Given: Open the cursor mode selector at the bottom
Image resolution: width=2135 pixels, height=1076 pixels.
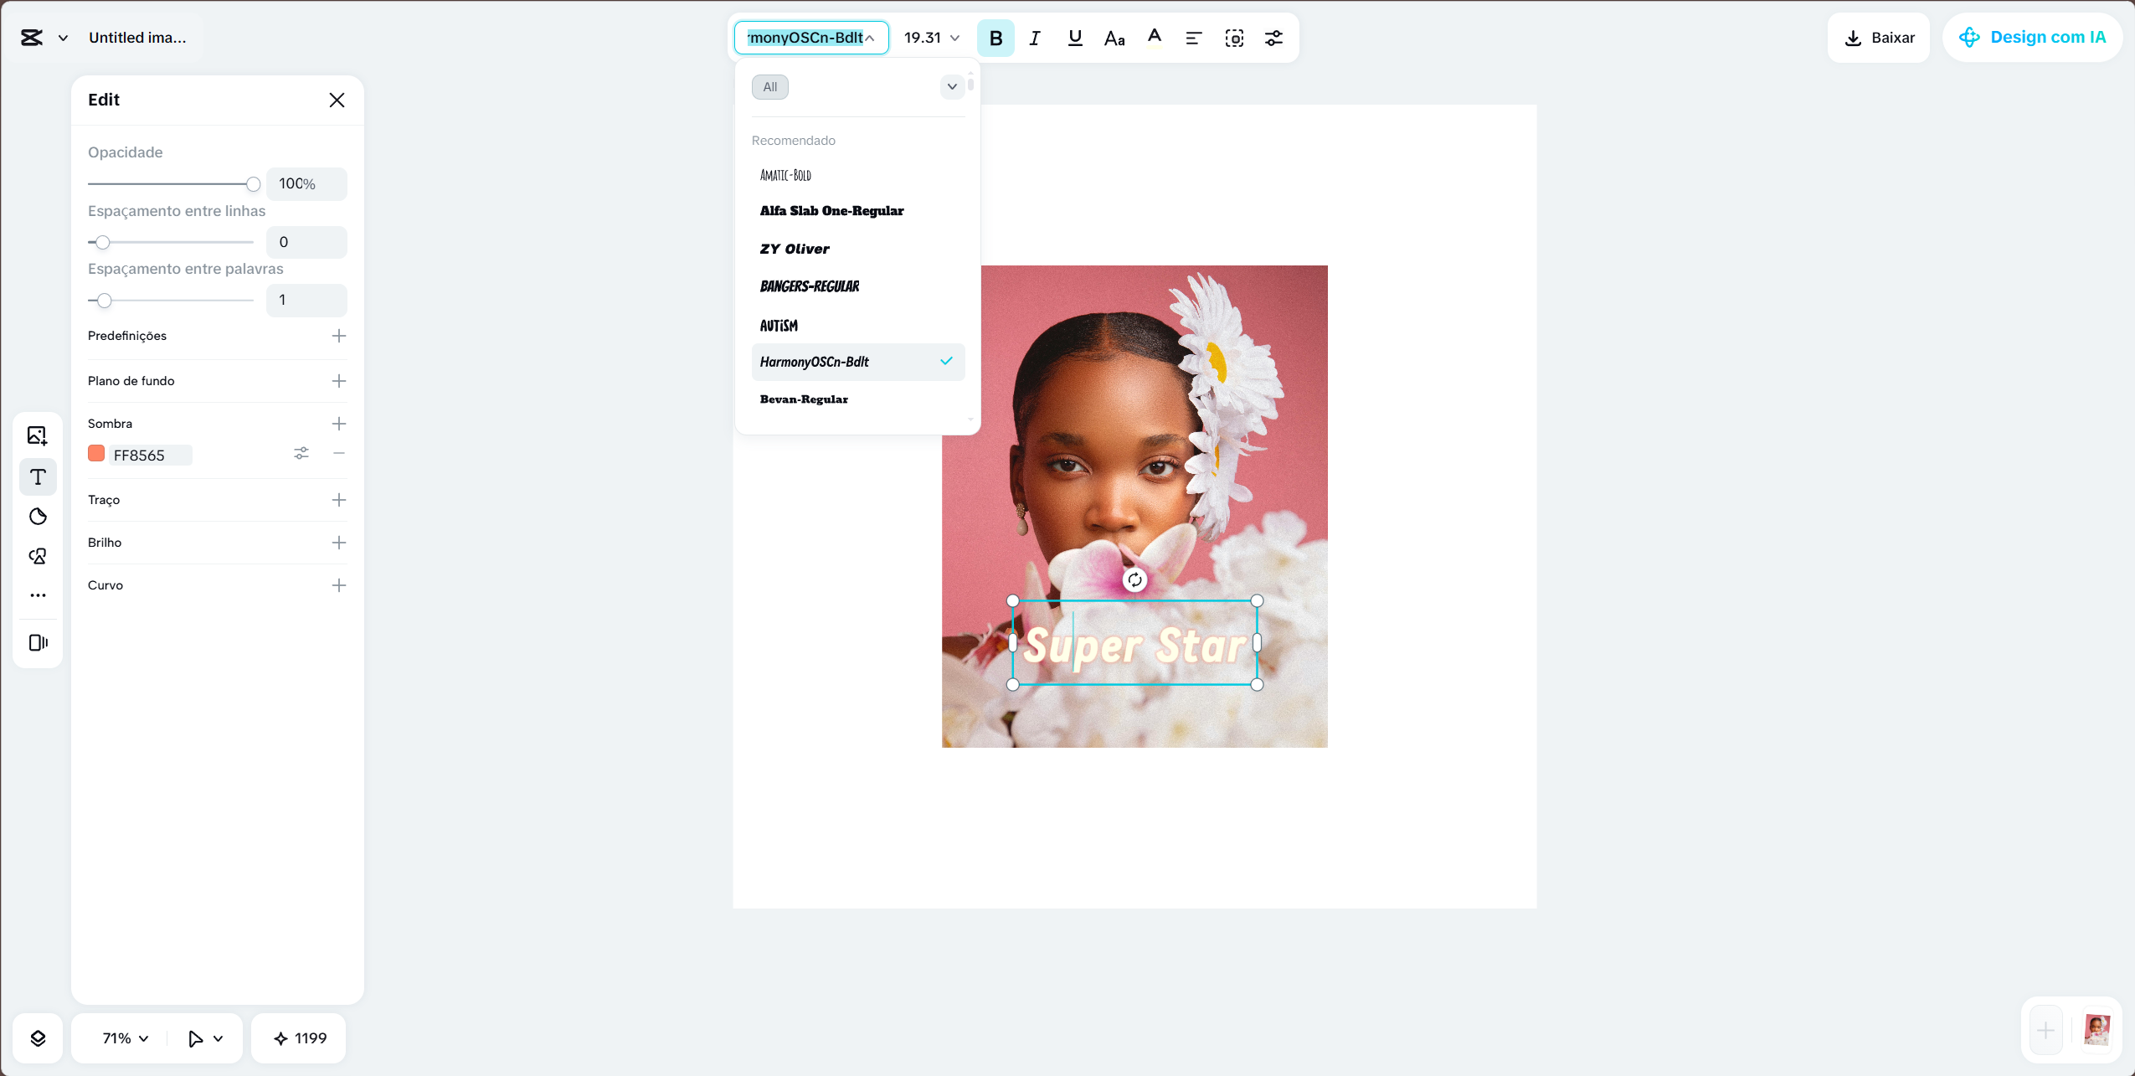Looking at the screenshot, I should coord(202,1037).
